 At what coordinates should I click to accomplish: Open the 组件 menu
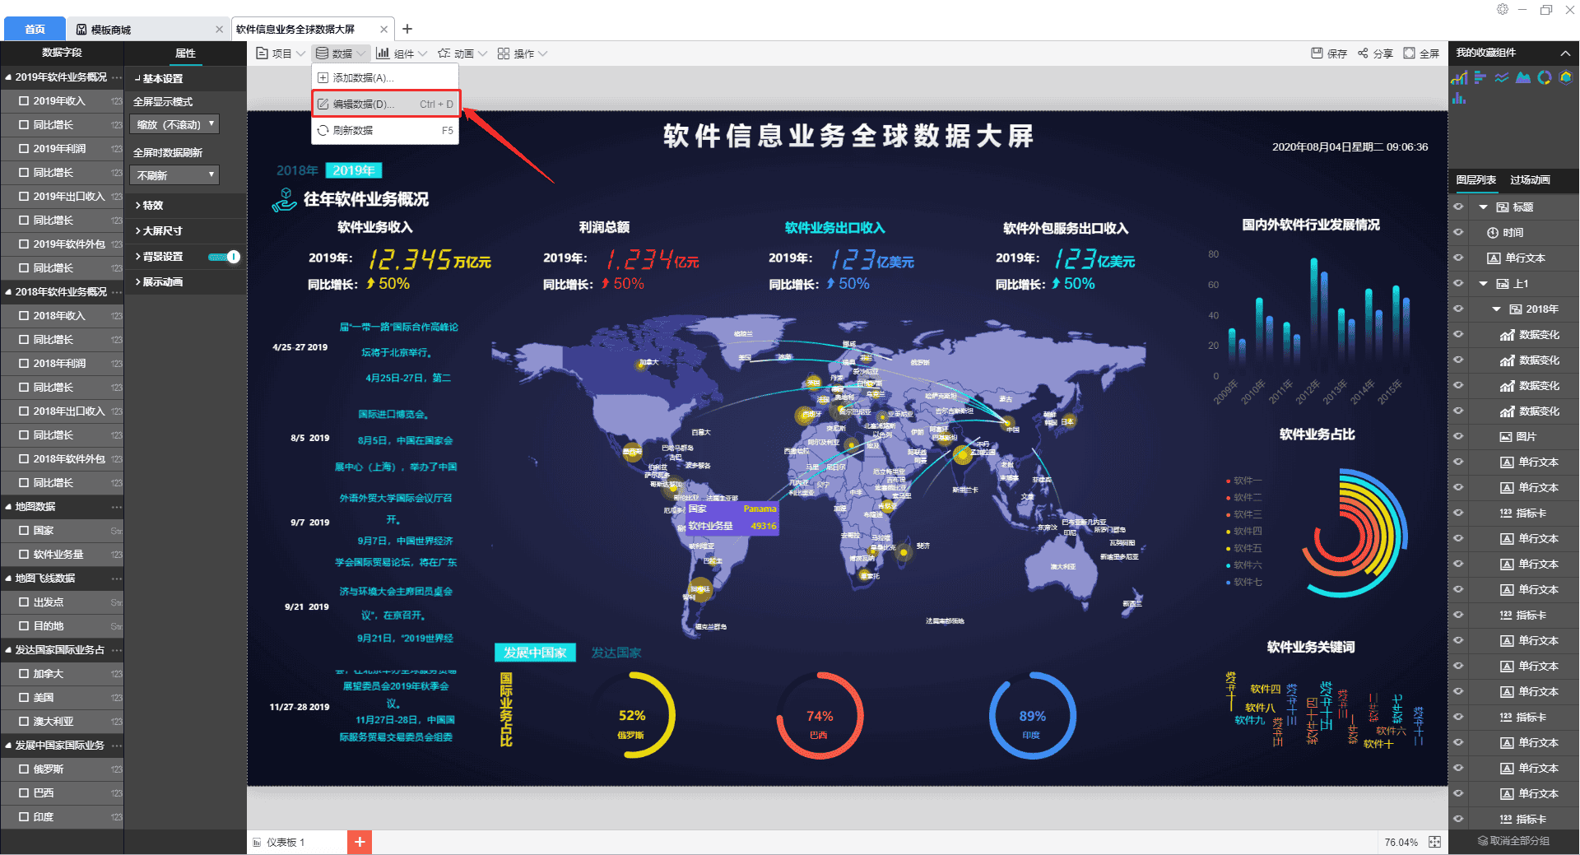coord(402,53)
